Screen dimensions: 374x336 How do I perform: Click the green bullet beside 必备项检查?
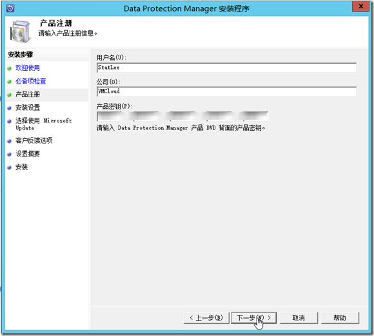click(x=9, y=82)
